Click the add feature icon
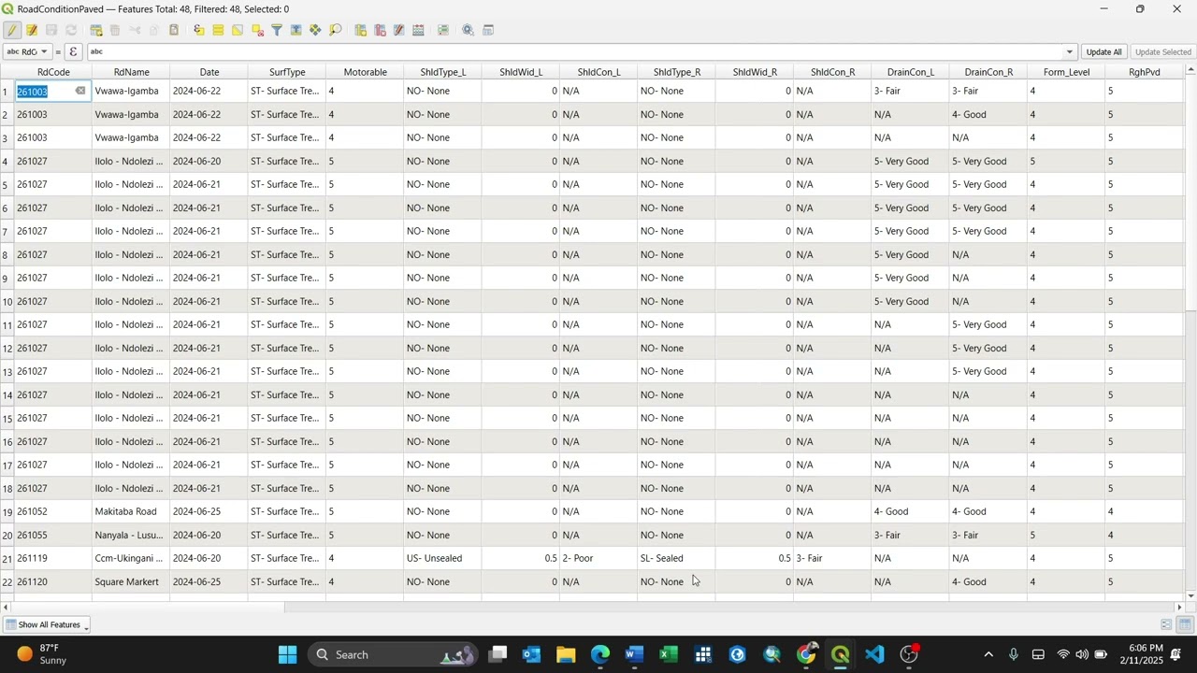Image resolution: width=1197 pixels, height=673 pixels. click(x=96, y=30)
